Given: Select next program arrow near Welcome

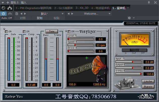Looking at the screenshot, I should click(x=72, y=14).
